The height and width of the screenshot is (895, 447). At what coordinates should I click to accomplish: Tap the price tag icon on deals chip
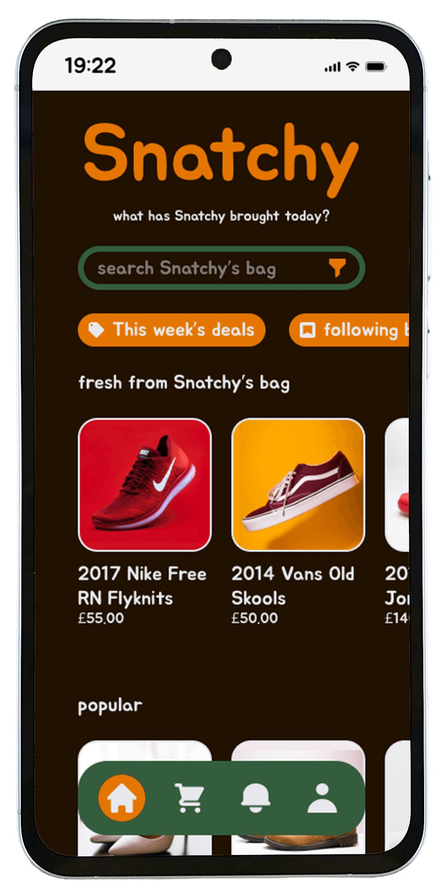[96, 330]
